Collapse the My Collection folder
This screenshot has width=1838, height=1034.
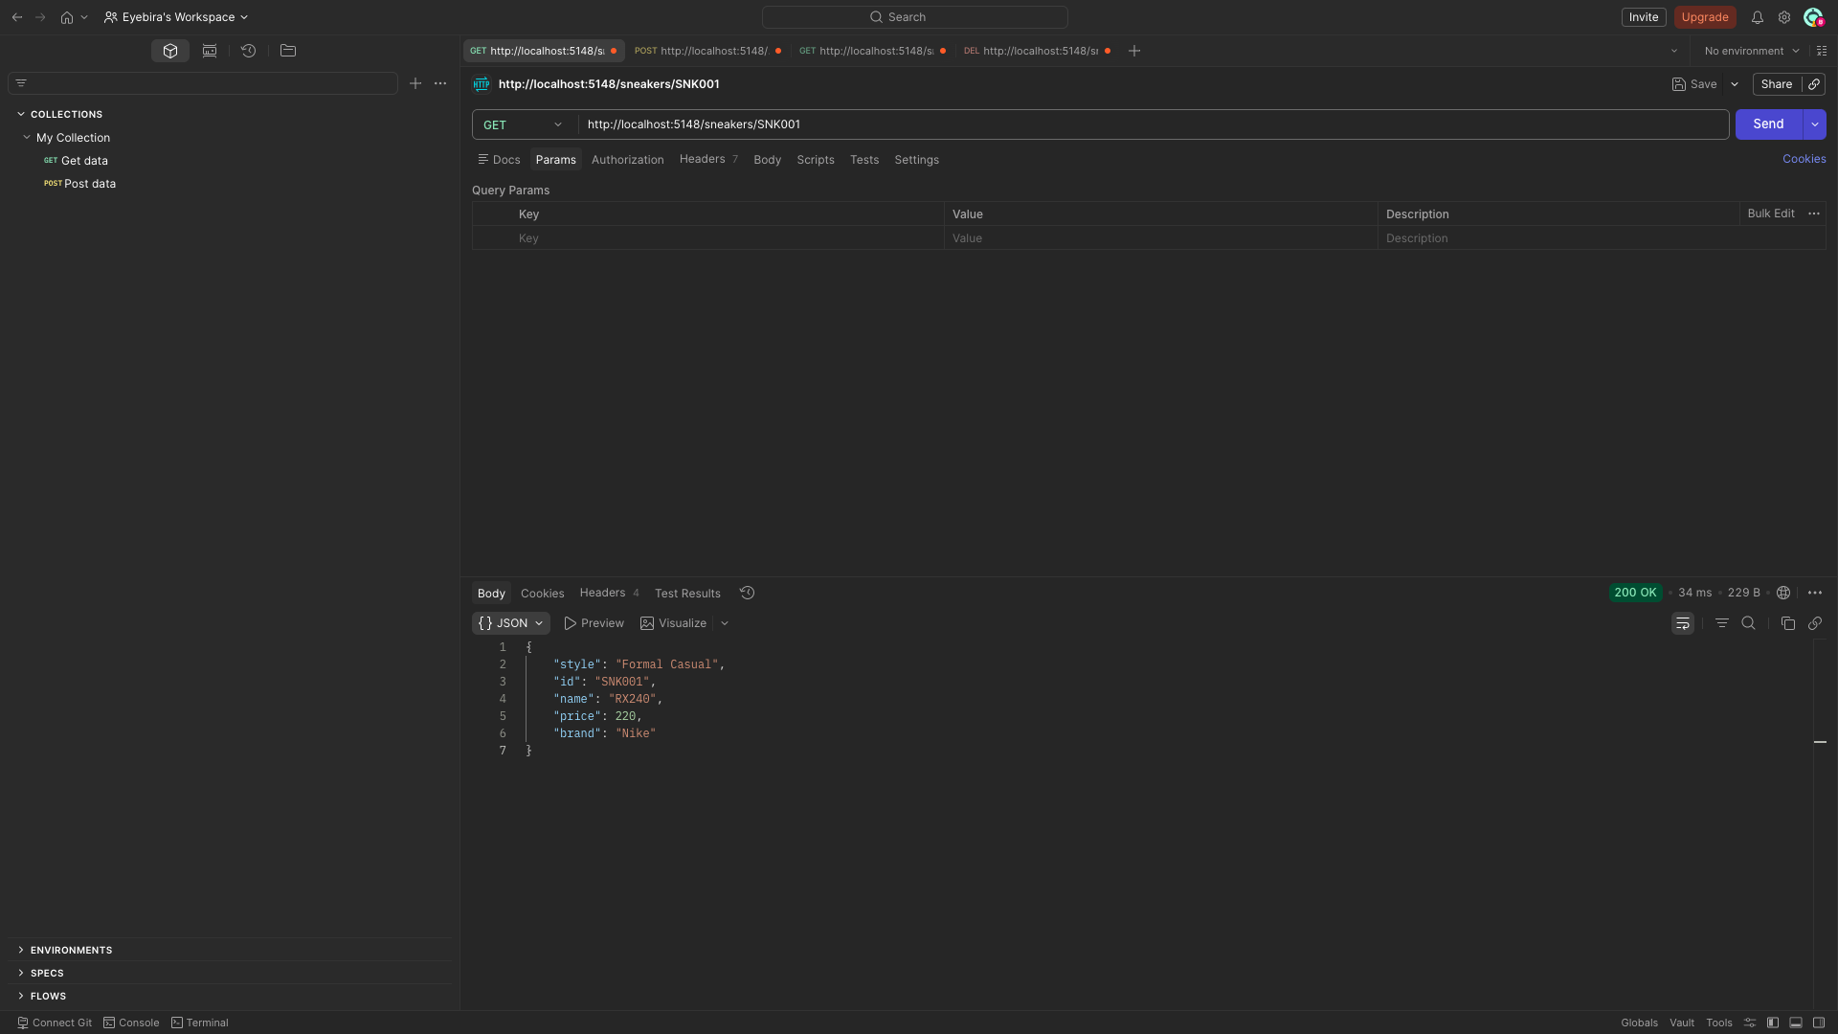(x=27, y=138)
